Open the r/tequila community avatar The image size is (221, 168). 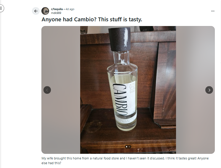point(45,11)
